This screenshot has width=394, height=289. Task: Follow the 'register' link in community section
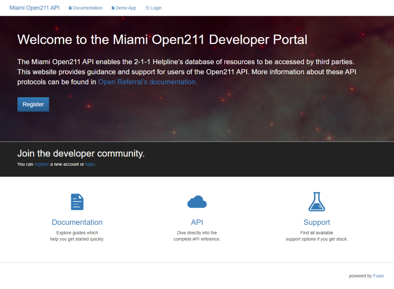coord(42,164)
